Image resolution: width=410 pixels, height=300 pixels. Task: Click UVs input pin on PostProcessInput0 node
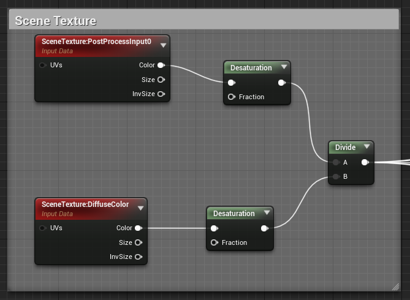(x=43, y=65)
